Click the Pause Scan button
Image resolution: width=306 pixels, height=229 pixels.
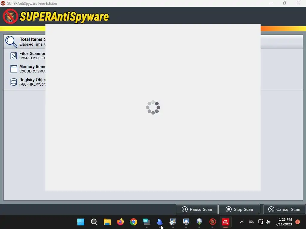click(197, 209)
